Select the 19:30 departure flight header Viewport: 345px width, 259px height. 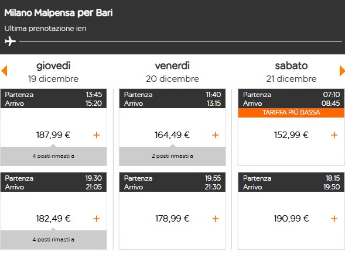tap(53, 182)
